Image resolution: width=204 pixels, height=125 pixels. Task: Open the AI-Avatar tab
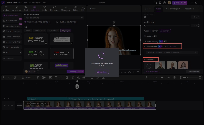[17, 9]
